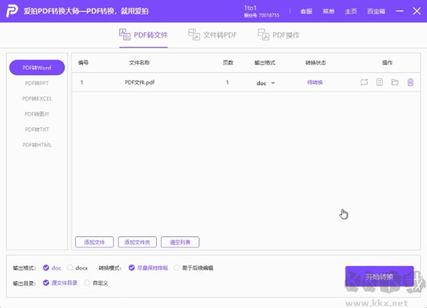Open the document preview icon for PDF文件.pdf
Screen dimensions: 427x308
point(379,82)
